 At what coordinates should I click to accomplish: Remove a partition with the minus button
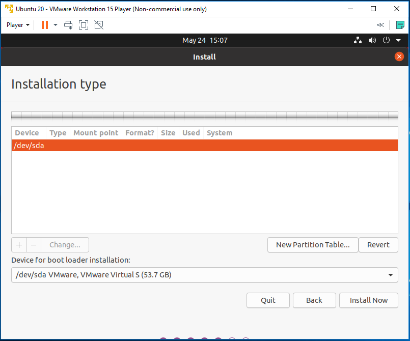click(34, 245)
